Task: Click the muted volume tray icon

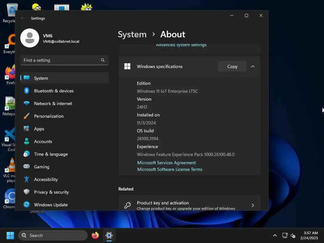Action: coord(293,235)
